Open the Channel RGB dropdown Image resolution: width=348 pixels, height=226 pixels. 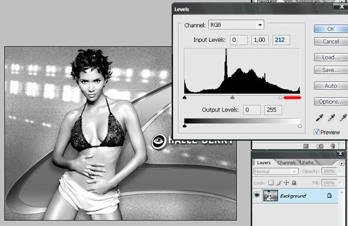pos(260,25)
